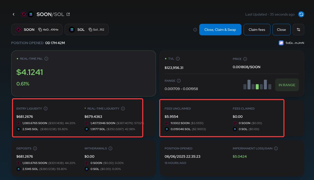Click the SOON token chip
Screen dimensions: 314x180
click(x=37, y=30)
